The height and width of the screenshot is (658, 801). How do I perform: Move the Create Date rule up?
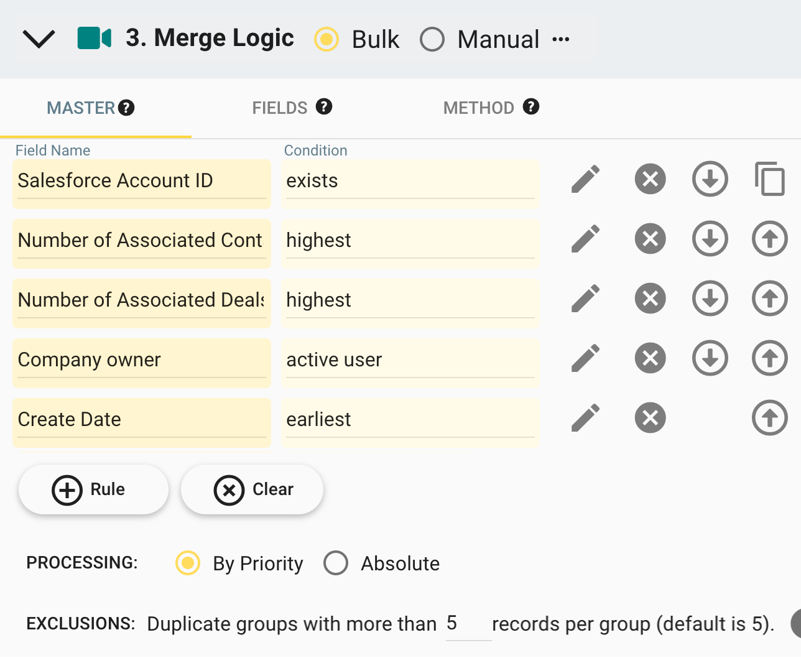coord(769,418)
